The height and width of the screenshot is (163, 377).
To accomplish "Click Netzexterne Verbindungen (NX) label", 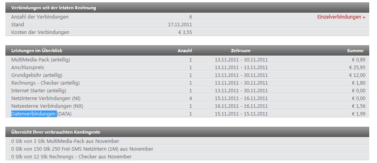I will click(47, 106).
